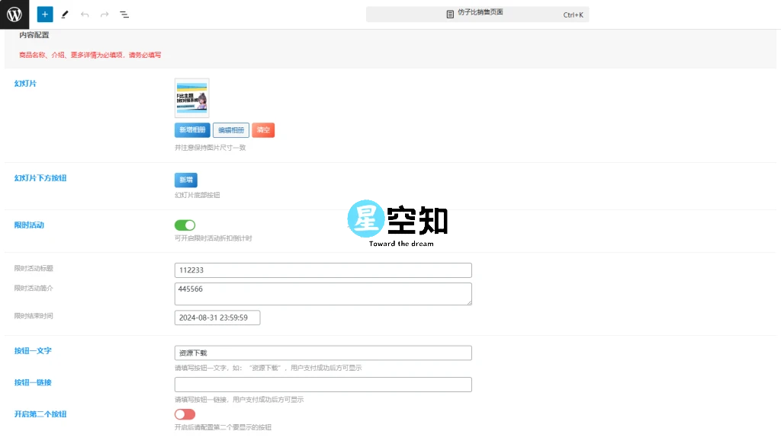Open the block inserter with the + icon
Viewport: 781px width, 447px height.
point(44,14)
